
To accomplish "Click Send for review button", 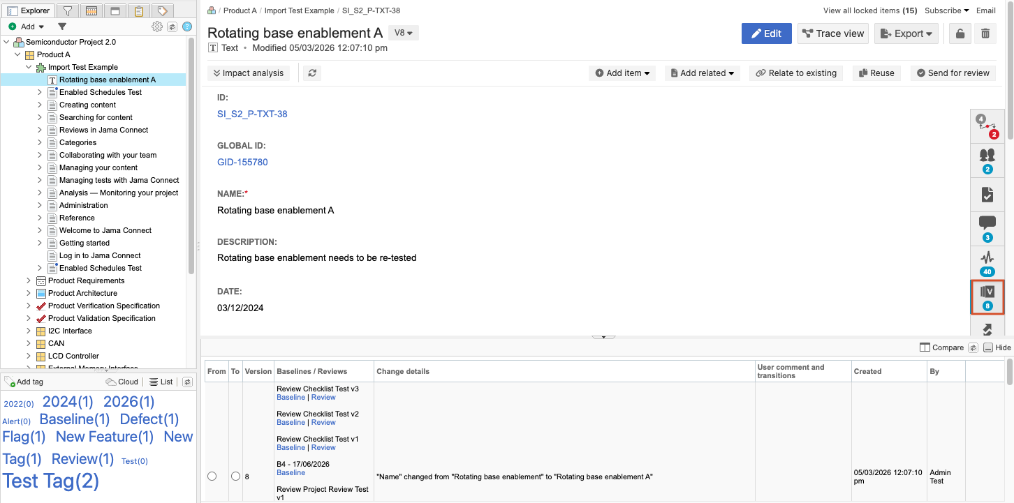I will (953, 73).
